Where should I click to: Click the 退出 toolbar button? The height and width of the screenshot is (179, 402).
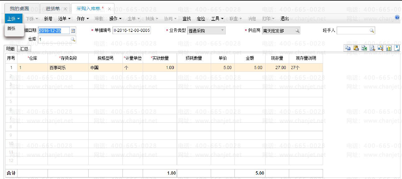[x=284, y=19]
